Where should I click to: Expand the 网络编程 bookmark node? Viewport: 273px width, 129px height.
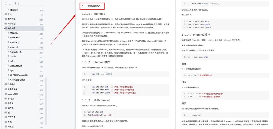click(4, 24)
